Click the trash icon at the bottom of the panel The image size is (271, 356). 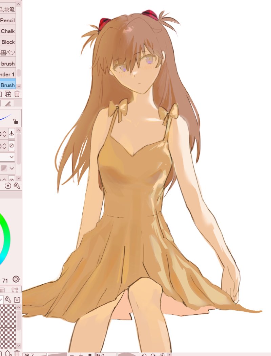(17, 353)
